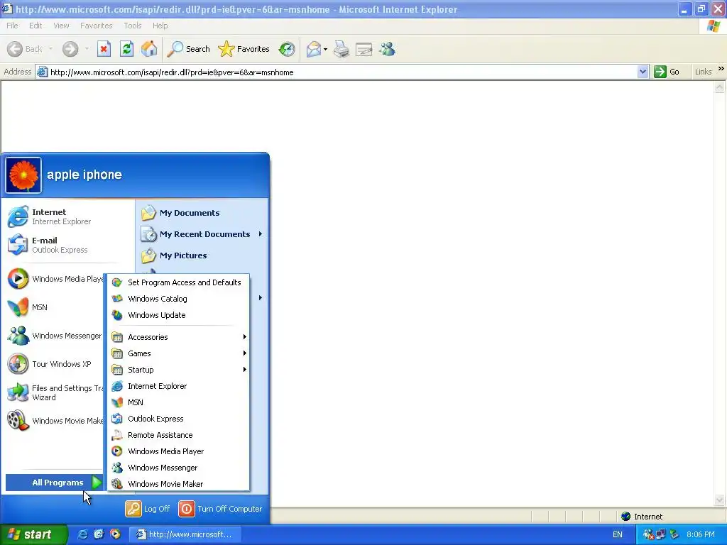The height and width of the screenshot is (545, 727).
Task: Click the Edit page toolbar icon
Action: (x=364, y=49)
